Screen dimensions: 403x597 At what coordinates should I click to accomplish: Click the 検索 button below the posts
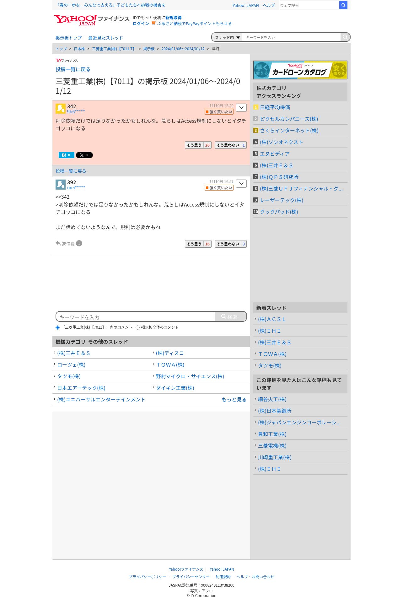tap(231, 317)
